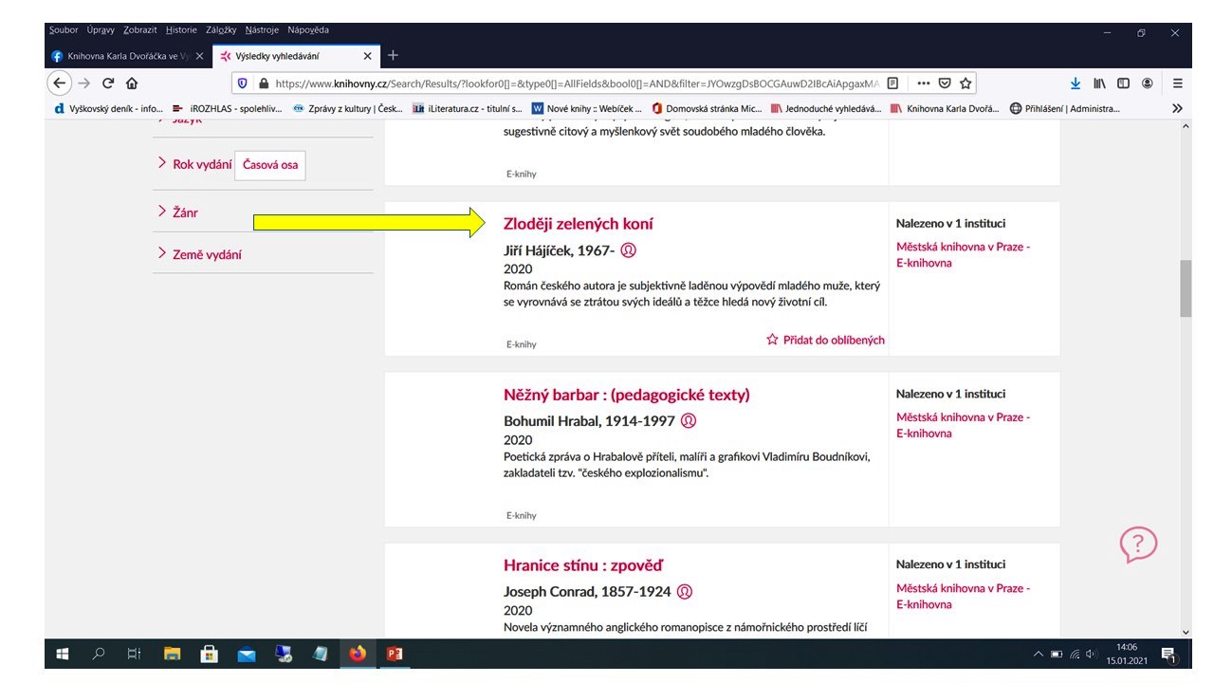Open the Firefox hamburger menu
The width and height of the screenshot is (1214, 683).
tap(1177, 83)
